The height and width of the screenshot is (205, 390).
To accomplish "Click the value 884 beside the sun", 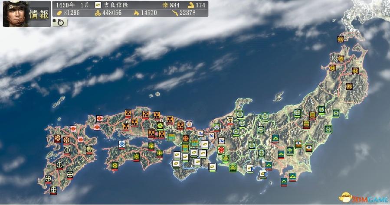I will [174, 5].
